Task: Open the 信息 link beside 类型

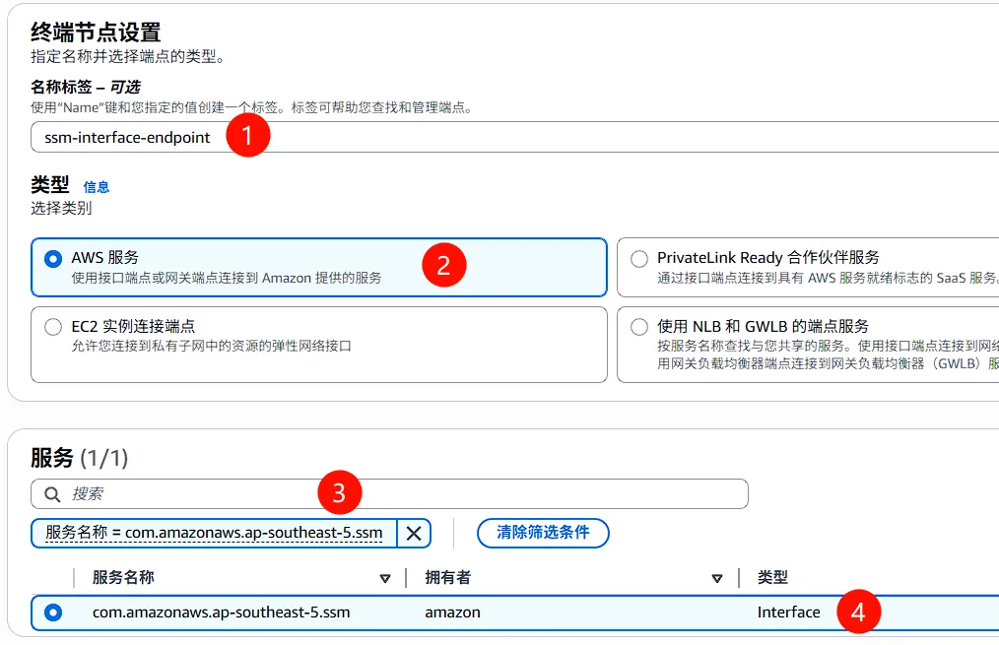Action: tap(97, 187)
